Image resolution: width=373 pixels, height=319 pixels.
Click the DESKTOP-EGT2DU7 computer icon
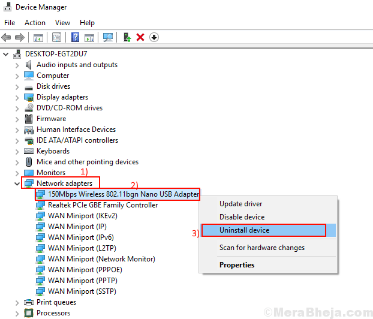(17, 54)
